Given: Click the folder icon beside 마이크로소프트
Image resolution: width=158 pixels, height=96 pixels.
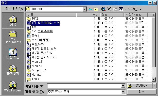Looking at the screenshot, I should coord(28,32).
